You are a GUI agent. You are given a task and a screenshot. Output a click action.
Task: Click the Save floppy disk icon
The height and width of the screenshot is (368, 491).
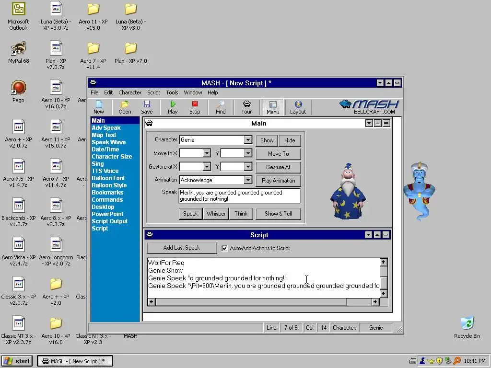147,107
